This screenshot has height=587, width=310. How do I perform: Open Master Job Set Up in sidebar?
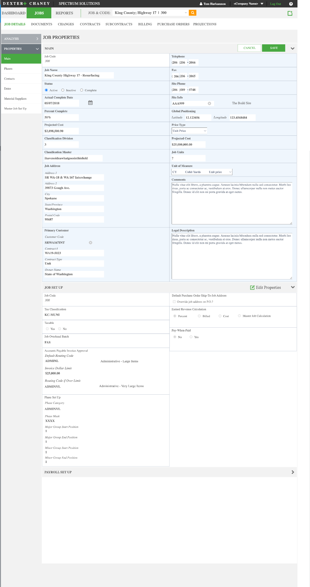(x=21, y=109)
